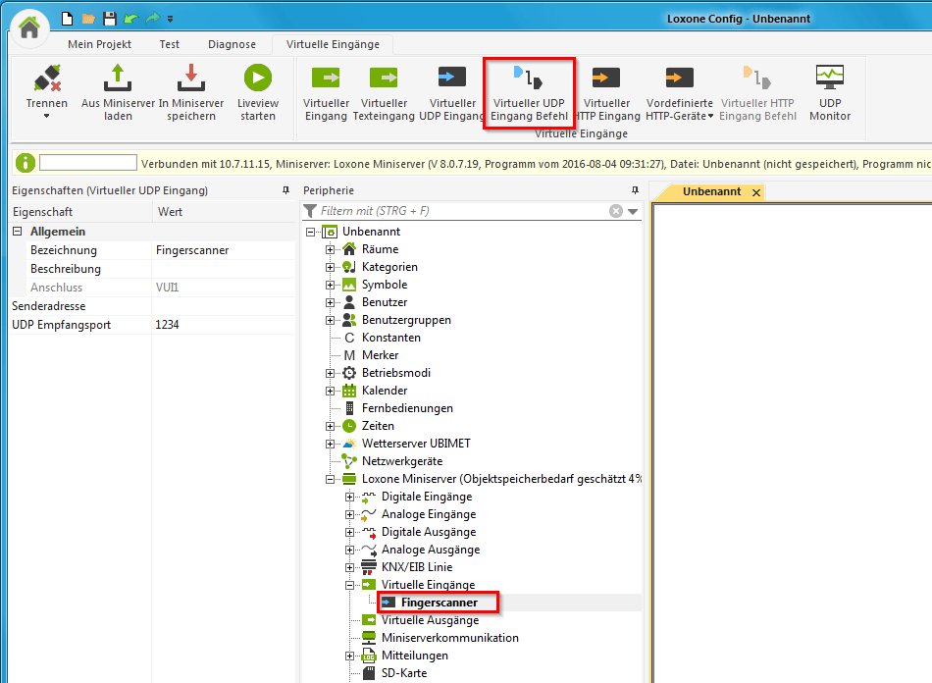Click the Trennen disconnect icon
Image resolution: width=932 pixels, height=683 pixels.
(46, 79)
